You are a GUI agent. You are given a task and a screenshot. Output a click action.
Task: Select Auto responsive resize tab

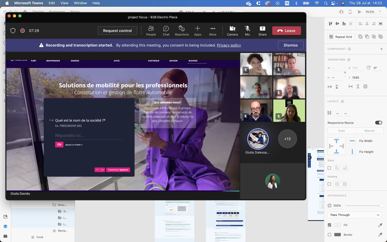pos(342,131)
